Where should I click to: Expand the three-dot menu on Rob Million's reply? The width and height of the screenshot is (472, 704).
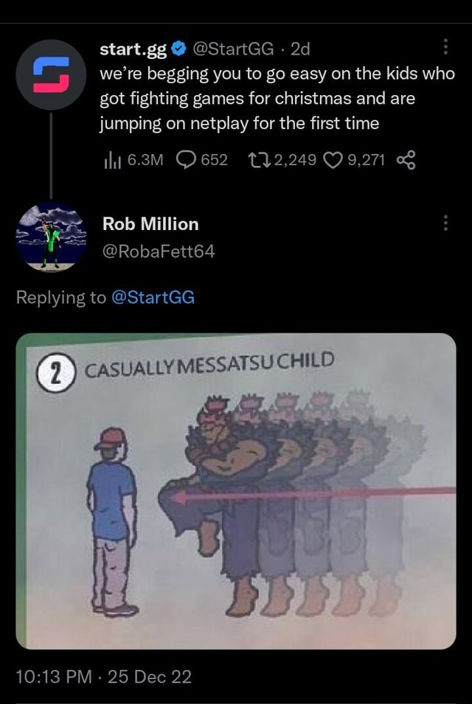(445, 223)
